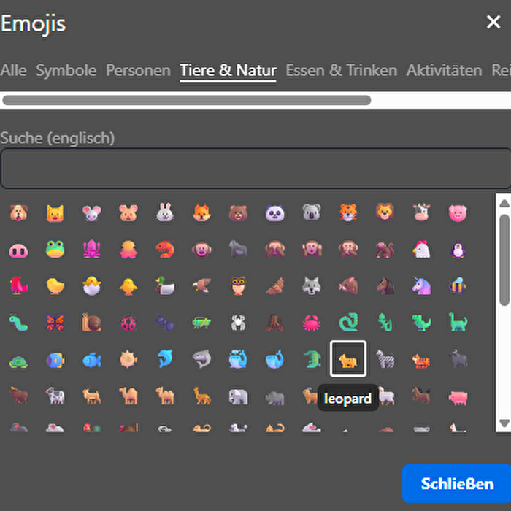
Task: Switch to the Personen tab
Action: (x=138, y=70)
